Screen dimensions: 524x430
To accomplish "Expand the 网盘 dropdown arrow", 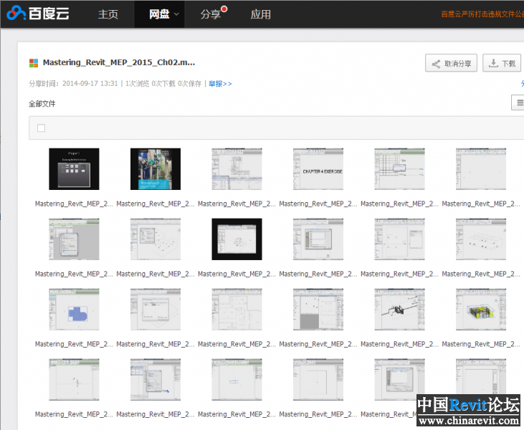I will [176, 14].
